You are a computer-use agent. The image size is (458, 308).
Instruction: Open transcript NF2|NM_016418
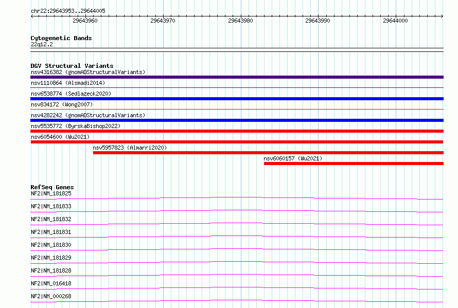coord(51,283)
